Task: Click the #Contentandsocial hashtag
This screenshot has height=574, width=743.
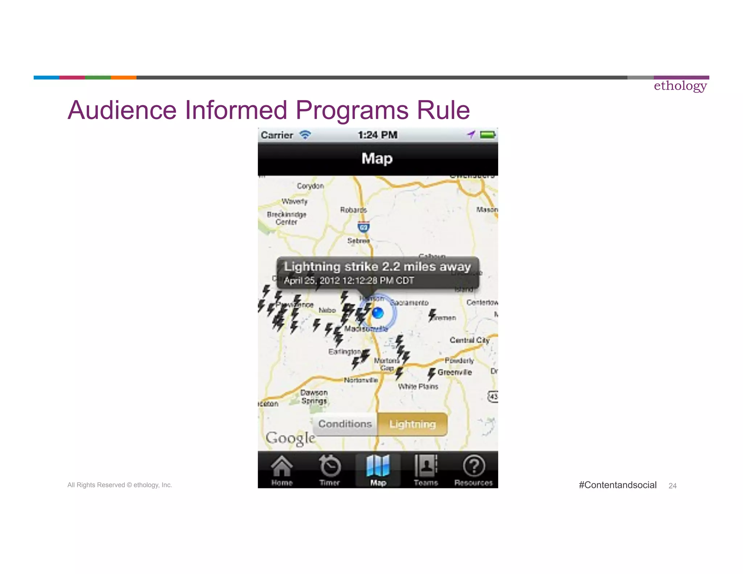Action: coord(617,485)
